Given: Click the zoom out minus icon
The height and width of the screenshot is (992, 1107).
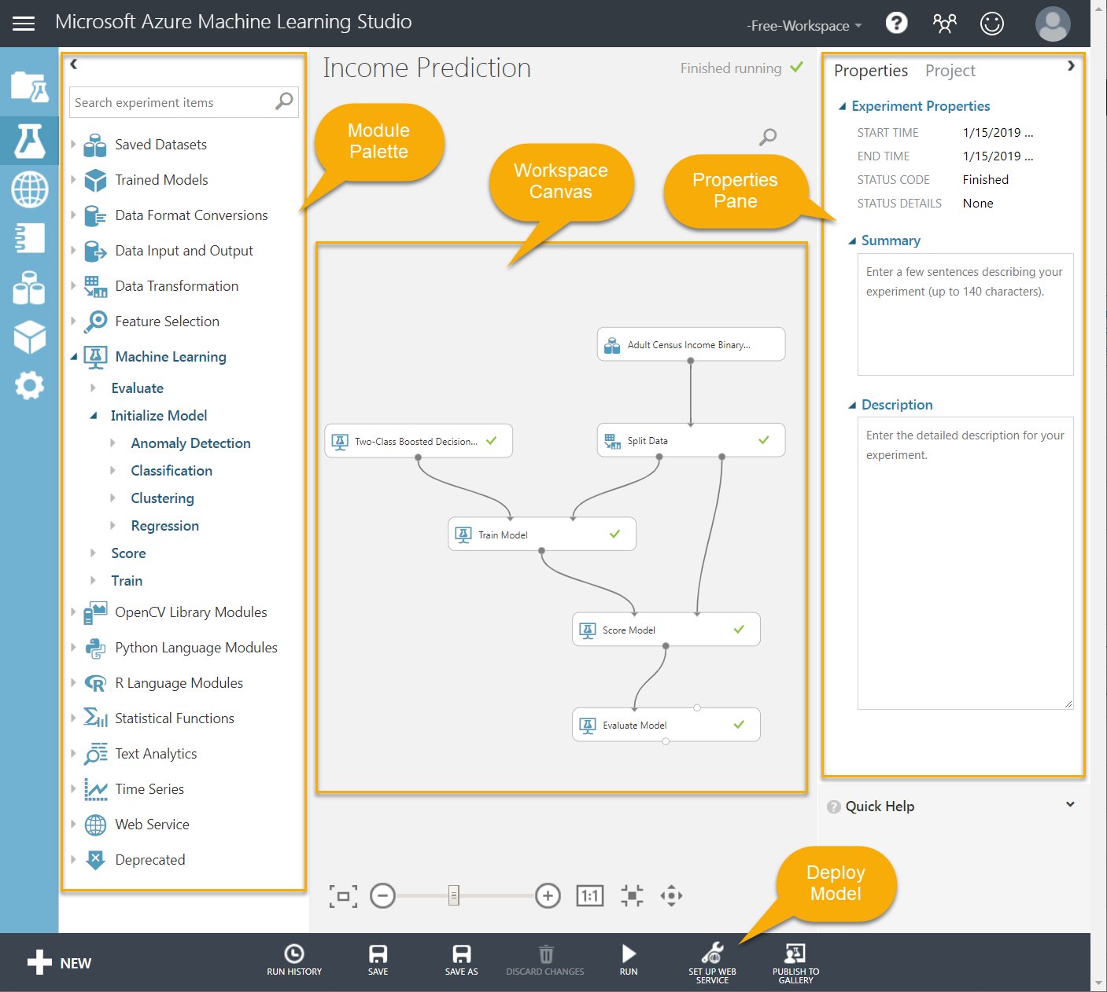Looking at the screenshot, I should tap(382, 895).
